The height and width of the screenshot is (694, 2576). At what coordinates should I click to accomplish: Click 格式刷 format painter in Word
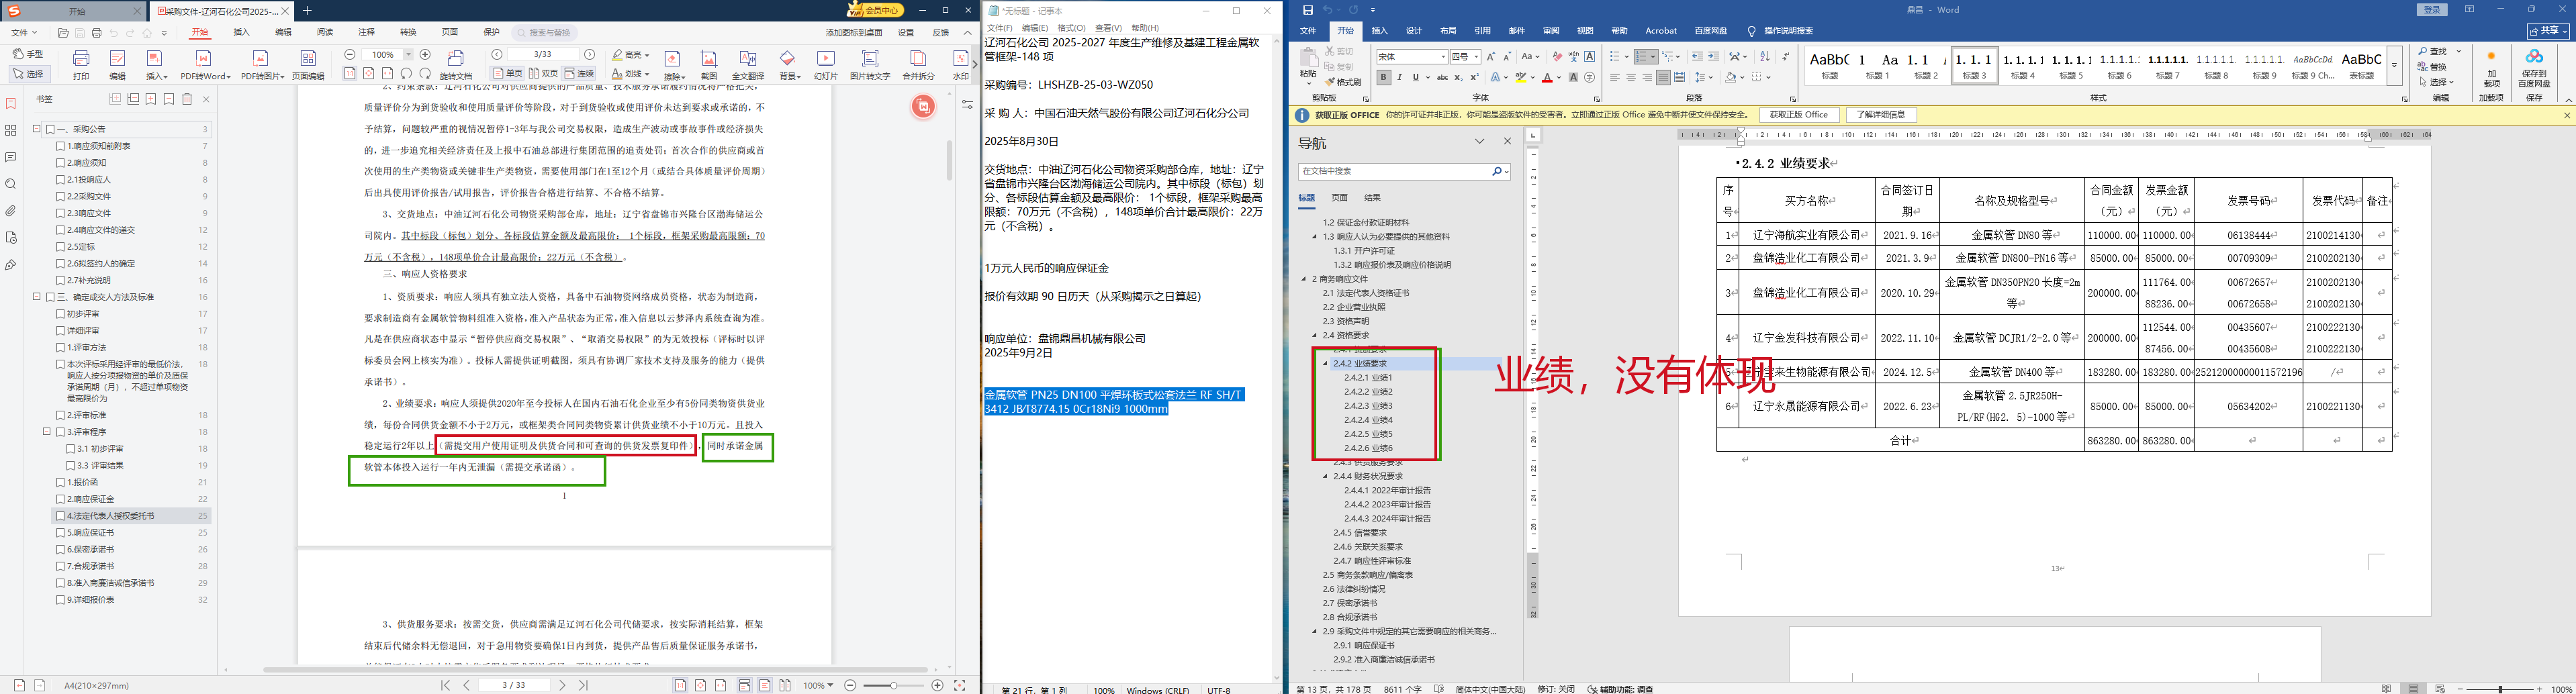[1343, 82]
